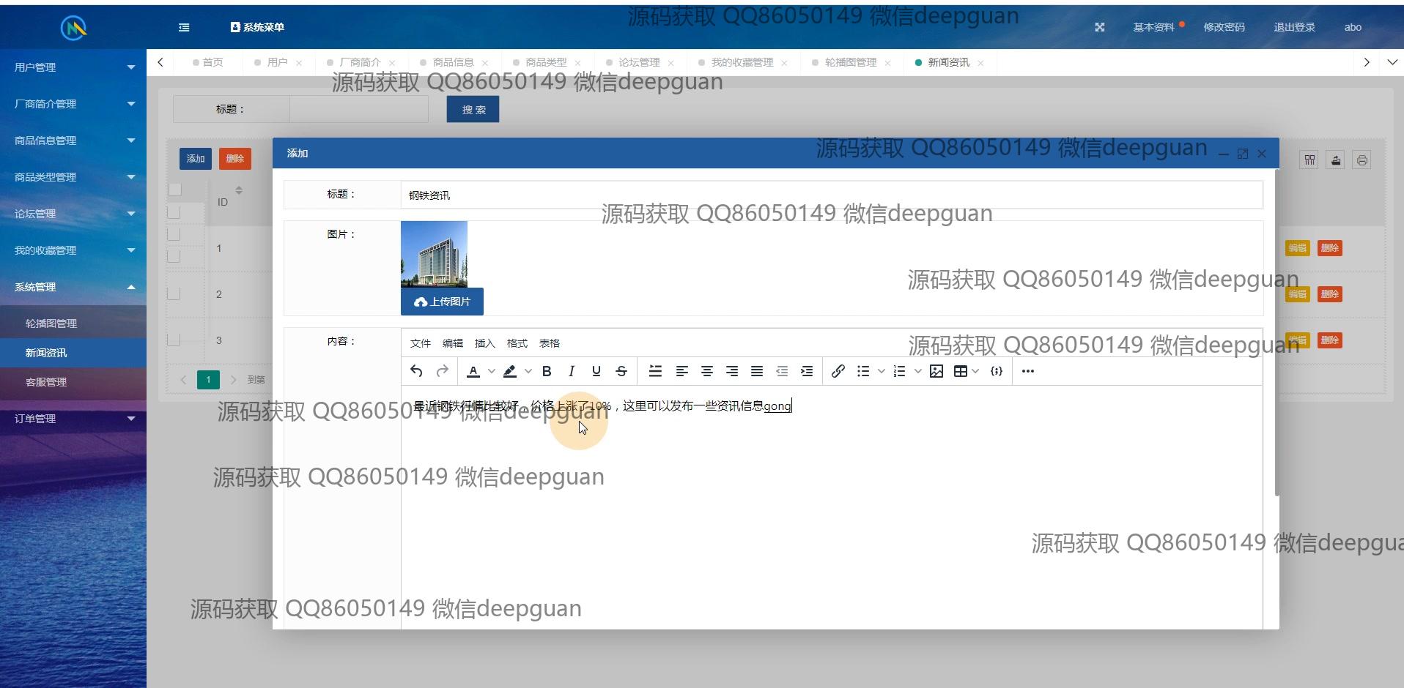Pick the highlight background color button
Viewport: 1404px width, 688px height.
click(x=509, y=371)
